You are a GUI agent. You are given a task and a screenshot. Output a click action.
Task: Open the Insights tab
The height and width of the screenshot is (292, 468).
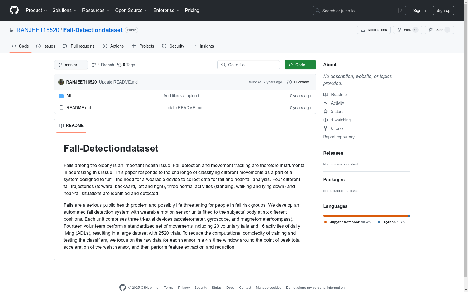click(x=203, y=46)
